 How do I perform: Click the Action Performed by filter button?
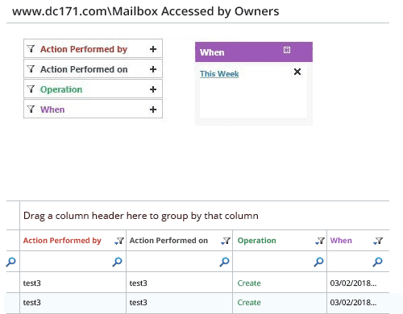tap(93, 48)
